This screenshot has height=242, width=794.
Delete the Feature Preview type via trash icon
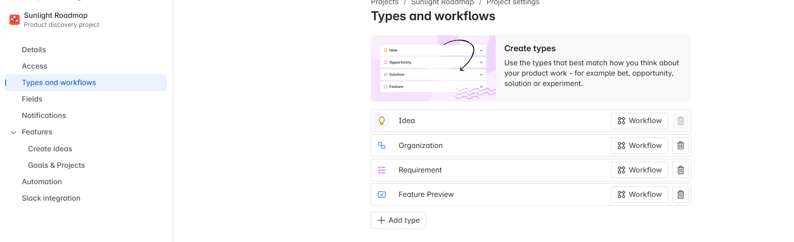pyautogui.click(x=680, y=195)
